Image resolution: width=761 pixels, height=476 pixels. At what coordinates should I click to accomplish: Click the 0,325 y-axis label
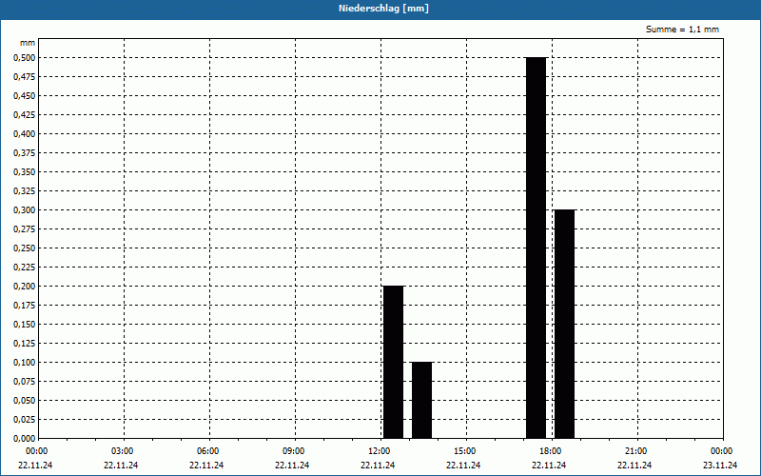25,191
